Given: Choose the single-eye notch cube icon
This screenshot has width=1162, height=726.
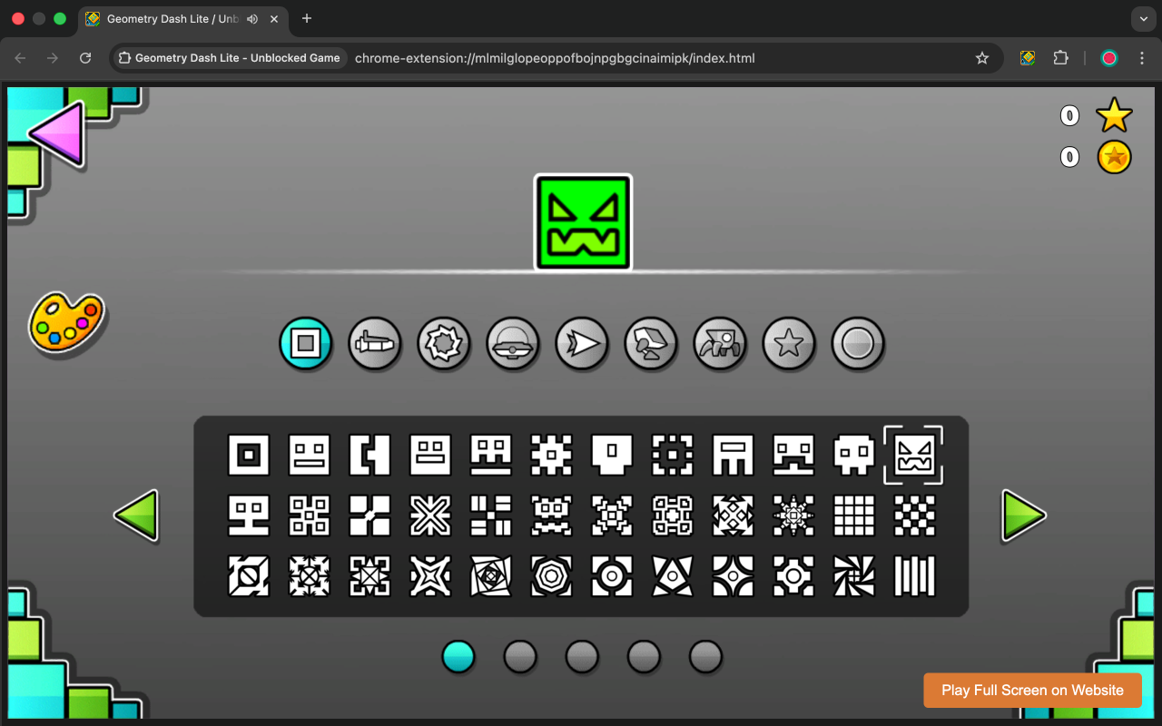Looking at the screenshot, I should pyautogui.click(x=613, y=455).
